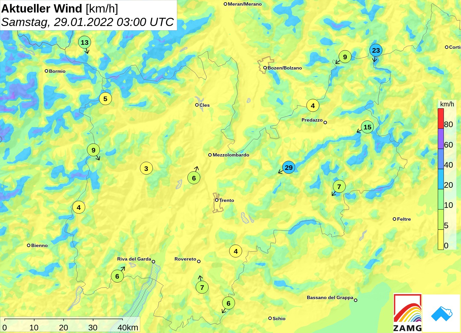Viewport: 461px width, 333px height.
Task: Click the ZAMG rainbow logo
Action: pyautogui.click(x=408, y=313)
